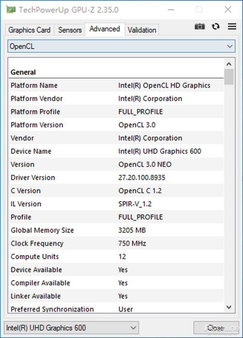243x338 pixels.
Task: Close the window with the X icon
Action: tap(228, 9)
